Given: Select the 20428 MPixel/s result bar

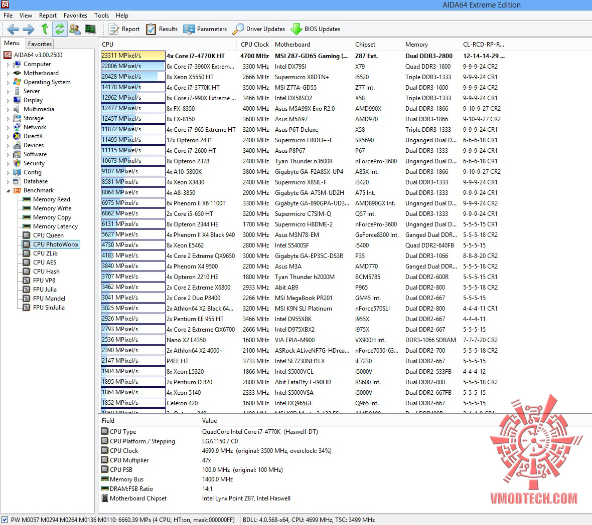Looking at the screenshot, I should [x=133, y=77].
